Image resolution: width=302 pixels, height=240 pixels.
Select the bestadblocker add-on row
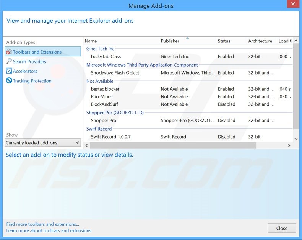pyautogui.click(x=188, y=89)
